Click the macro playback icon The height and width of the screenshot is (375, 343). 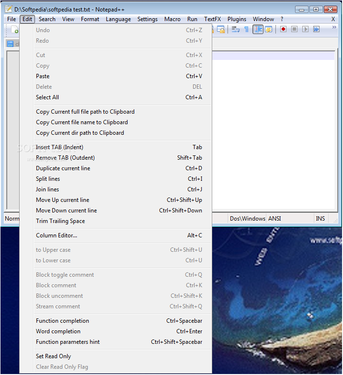pyautogui.click(x=305, y=29)
